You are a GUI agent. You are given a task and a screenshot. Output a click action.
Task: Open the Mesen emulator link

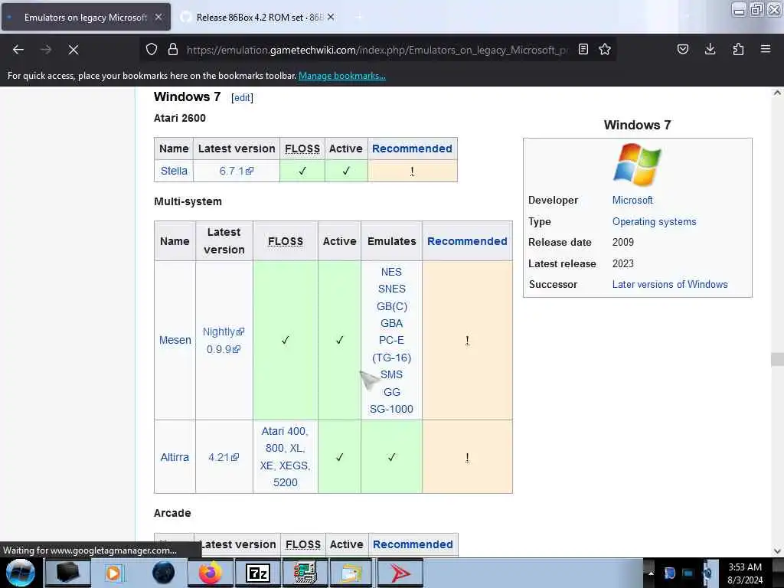tap(175, 340)
